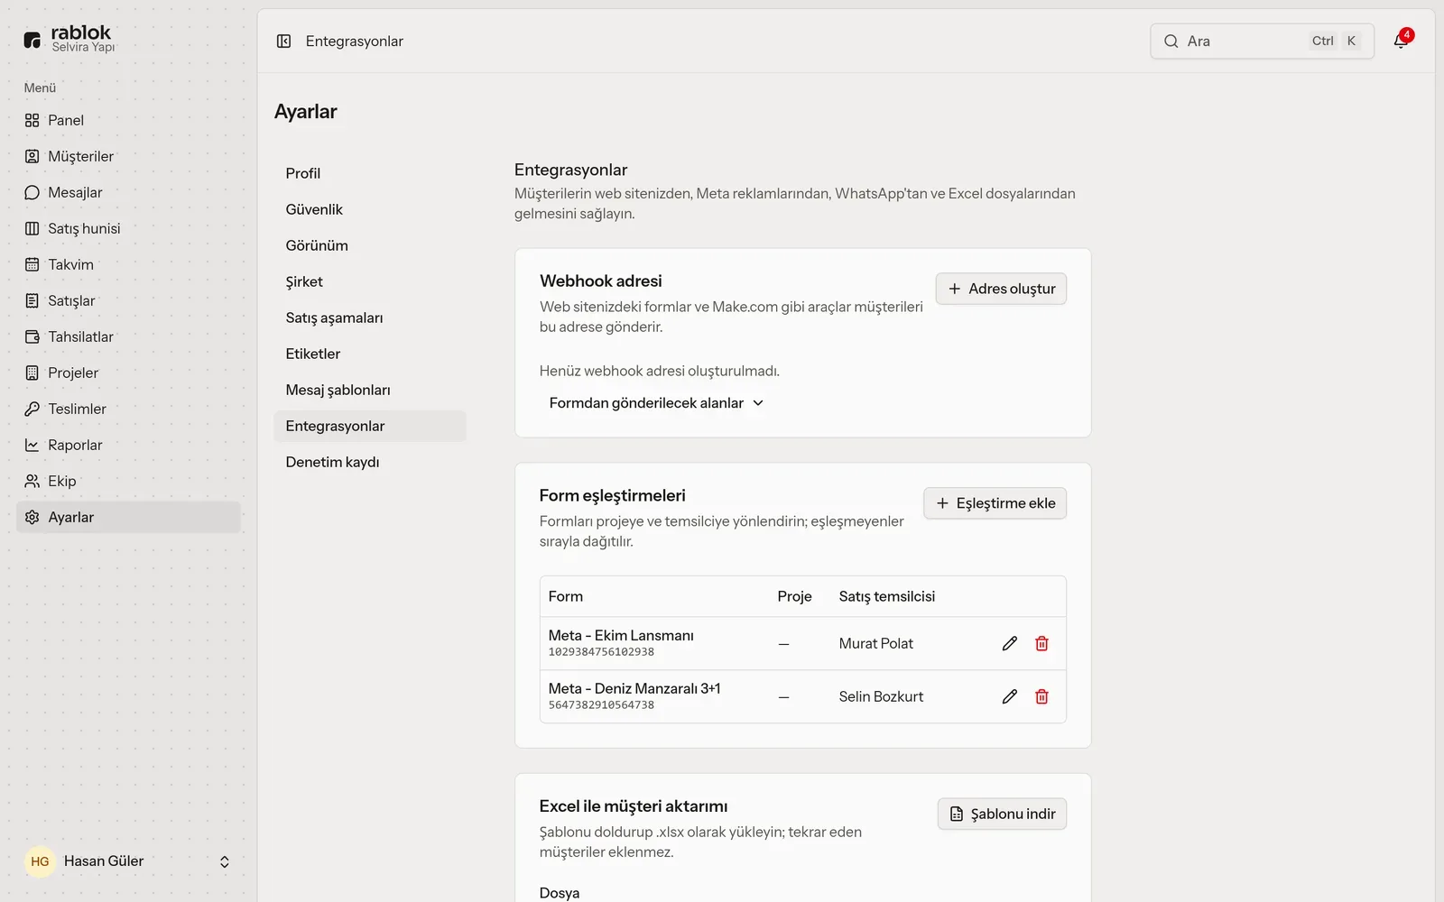Open Projeler in the sidebar
1444x902 pixels.
128,373
